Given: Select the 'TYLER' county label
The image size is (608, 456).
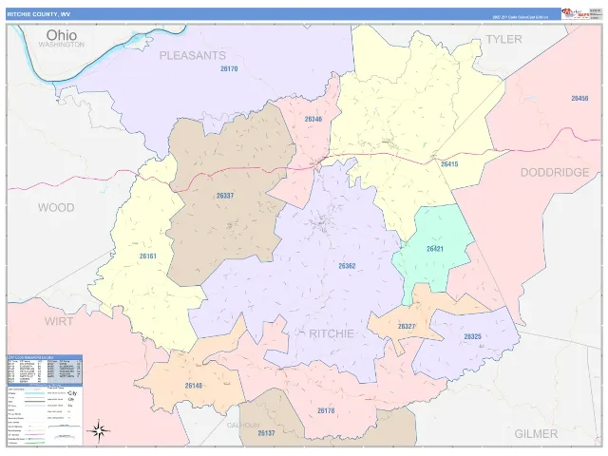Looking at the screenshot, I should point(503,39).
